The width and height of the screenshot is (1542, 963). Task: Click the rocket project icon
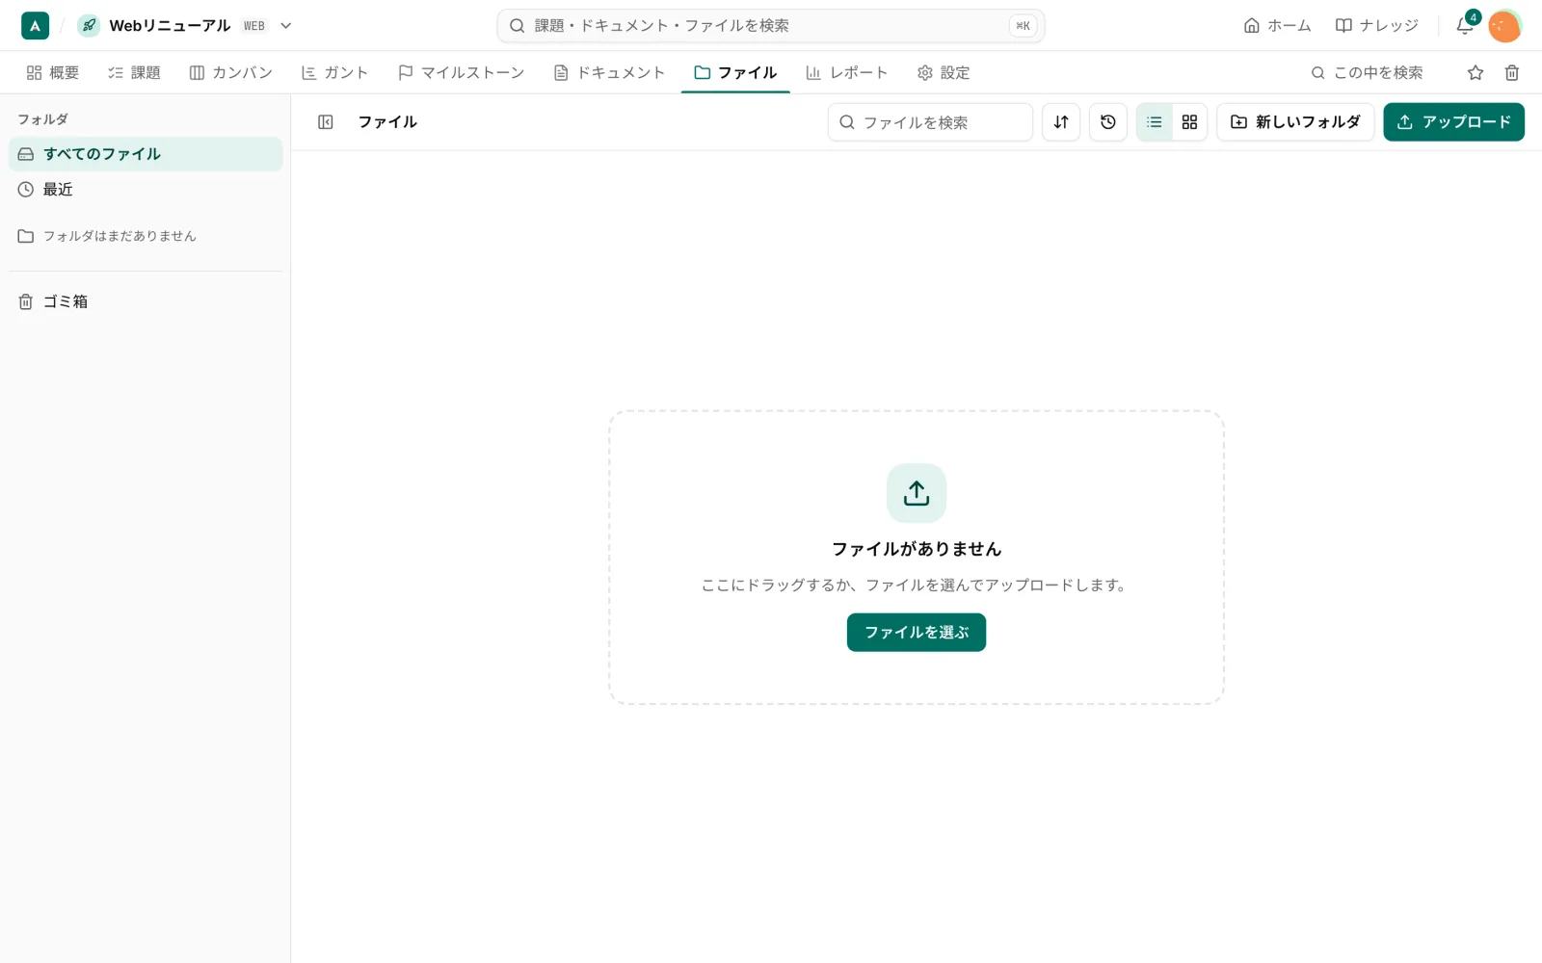89,26
